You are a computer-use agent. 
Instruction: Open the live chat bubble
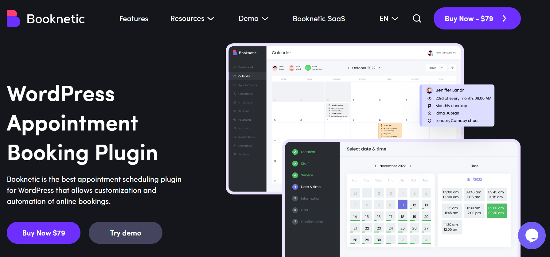(532, 236)
